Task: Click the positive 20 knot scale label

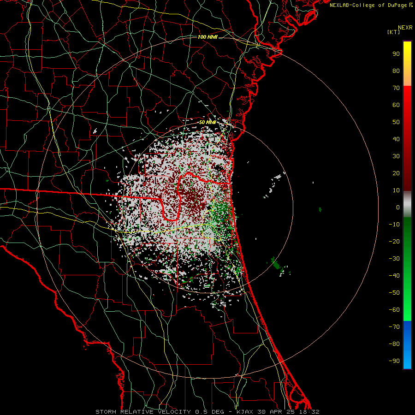Action: point(396,173)
